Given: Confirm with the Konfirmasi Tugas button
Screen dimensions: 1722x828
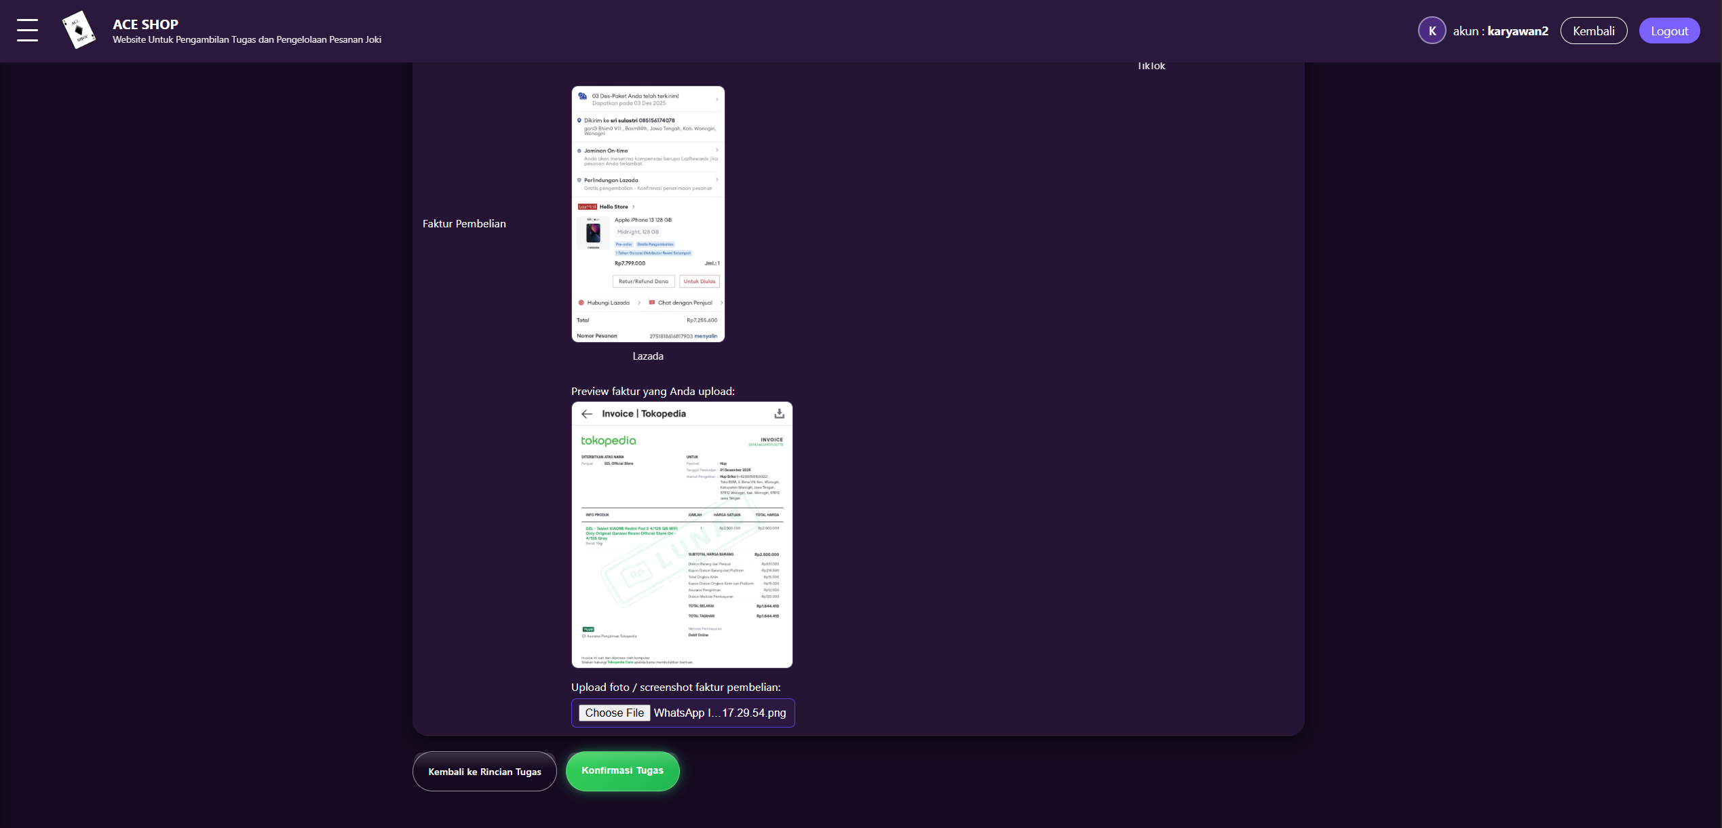Looking at the screenshot, I should coord(622,770).
